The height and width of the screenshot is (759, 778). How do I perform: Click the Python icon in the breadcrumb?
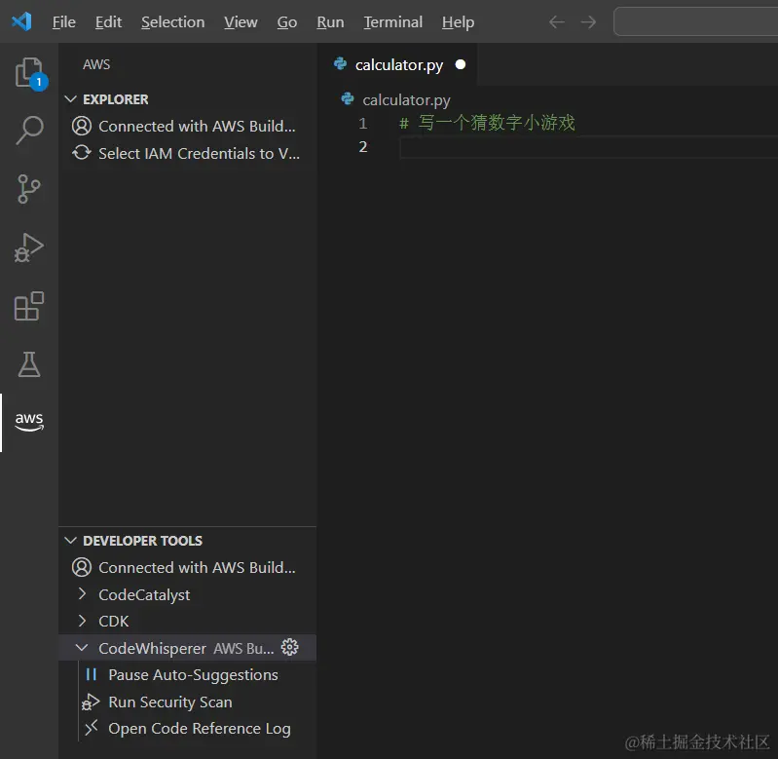pyautogui.click(x=348, y=99)
